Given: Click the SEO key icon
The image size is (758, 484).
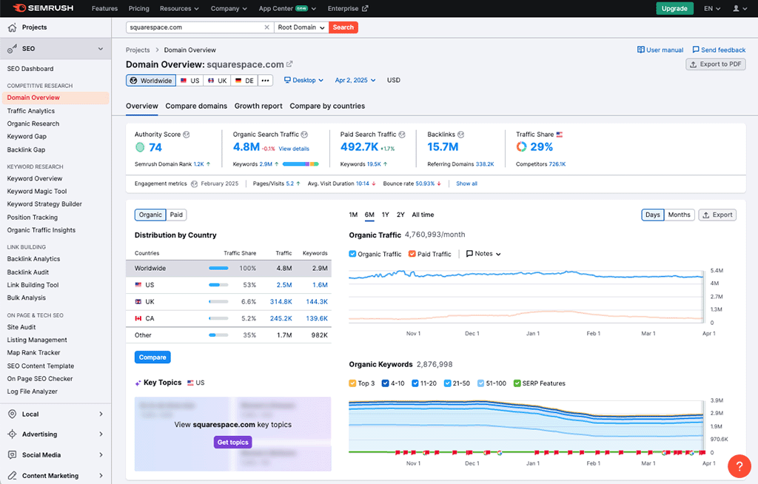Looking at the screenshot, I should pos(12,49).
